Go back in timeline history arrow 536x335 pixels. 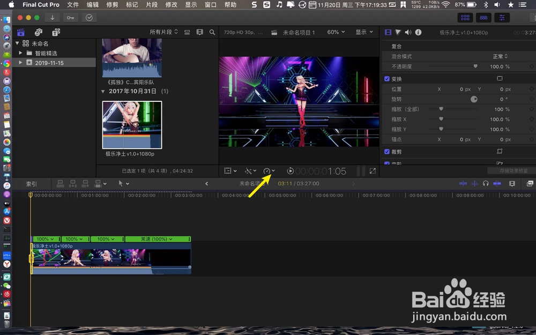(206, 183)
